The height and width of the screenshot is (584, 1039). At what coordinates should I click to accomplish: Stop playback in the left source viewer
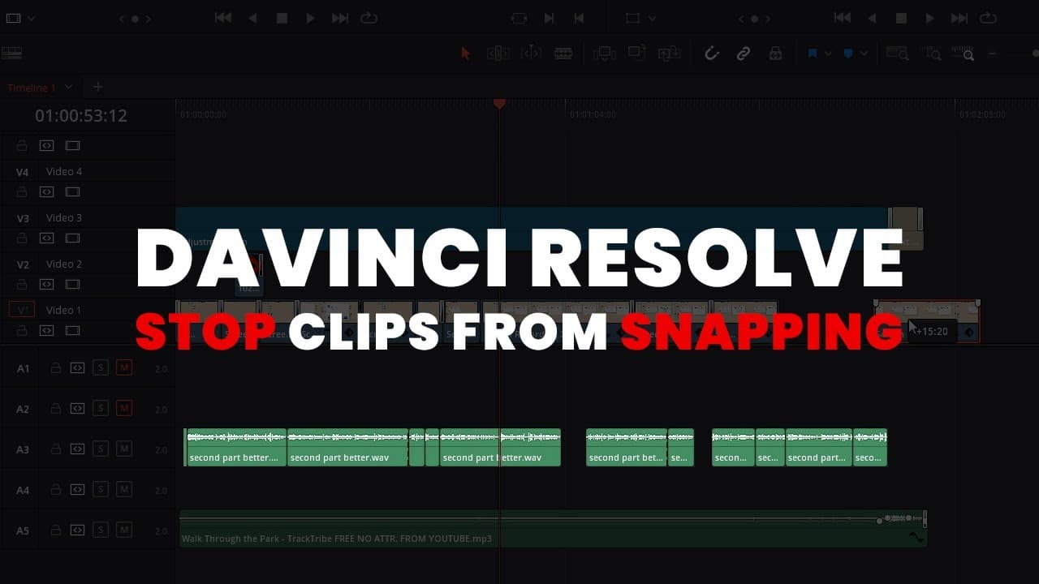[x=282, y=18]
